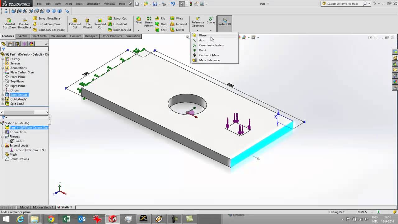Select the Draft tool
Viewport: 398px width, 224px height.
click(x=161, y=24)
